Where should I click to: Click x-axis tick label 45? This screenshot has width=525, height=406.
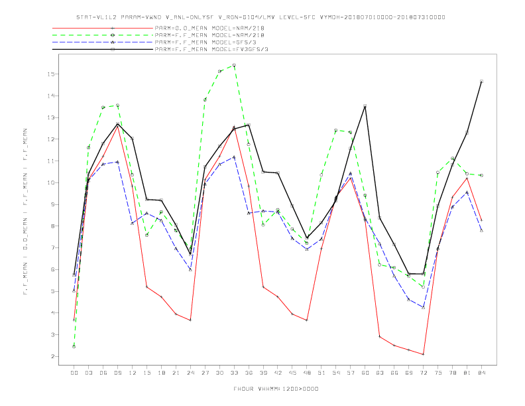[292, 373]
